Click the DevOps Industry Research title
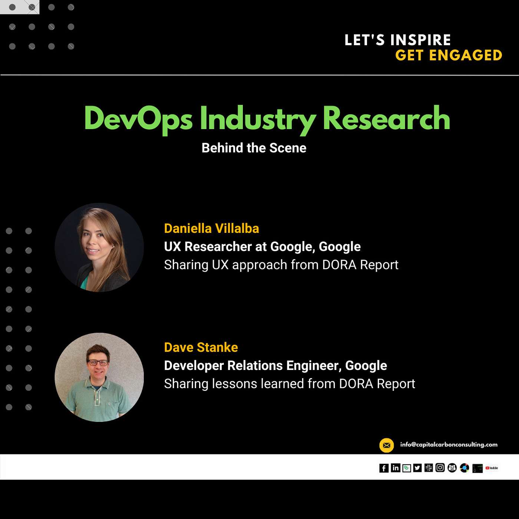The width and height of the screenshot is (519, 519). point(267,119)
